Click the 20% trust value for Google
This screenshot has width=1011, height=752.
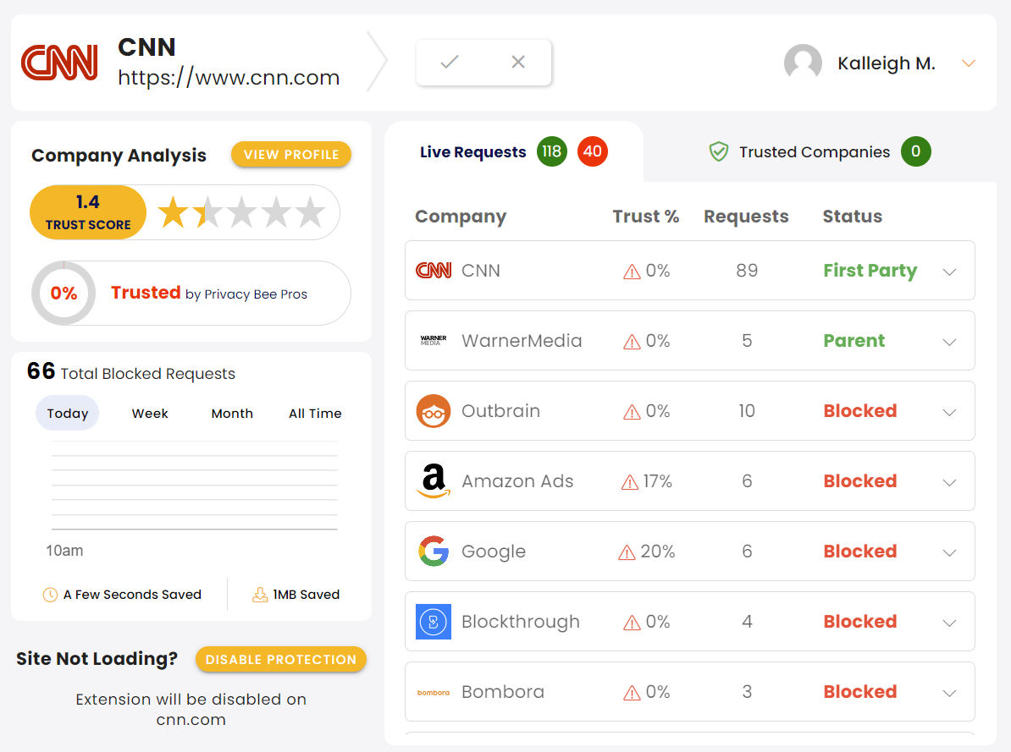[x=658, y=552]
